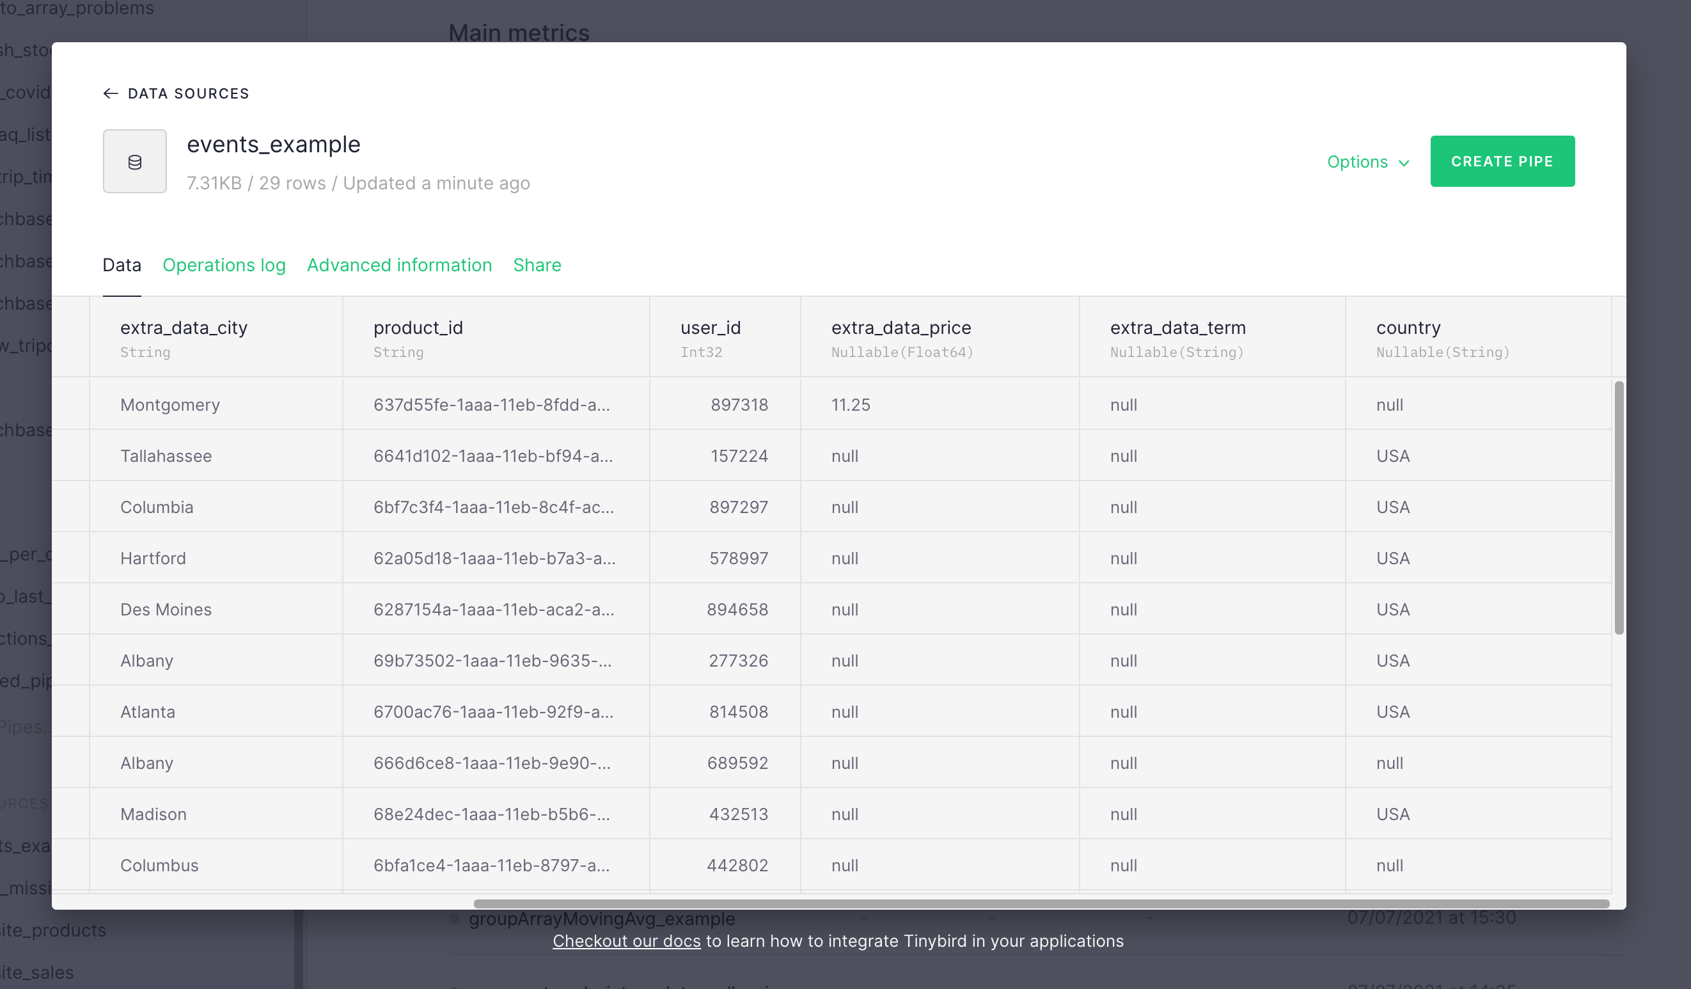The width and height of the screenshot is (1691, 989).
Task: Click user_id value 157224
Action: coord(739,456)
